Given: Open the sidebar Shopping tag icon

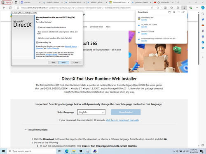Looking at the screenshot, I should click(203, 19).
